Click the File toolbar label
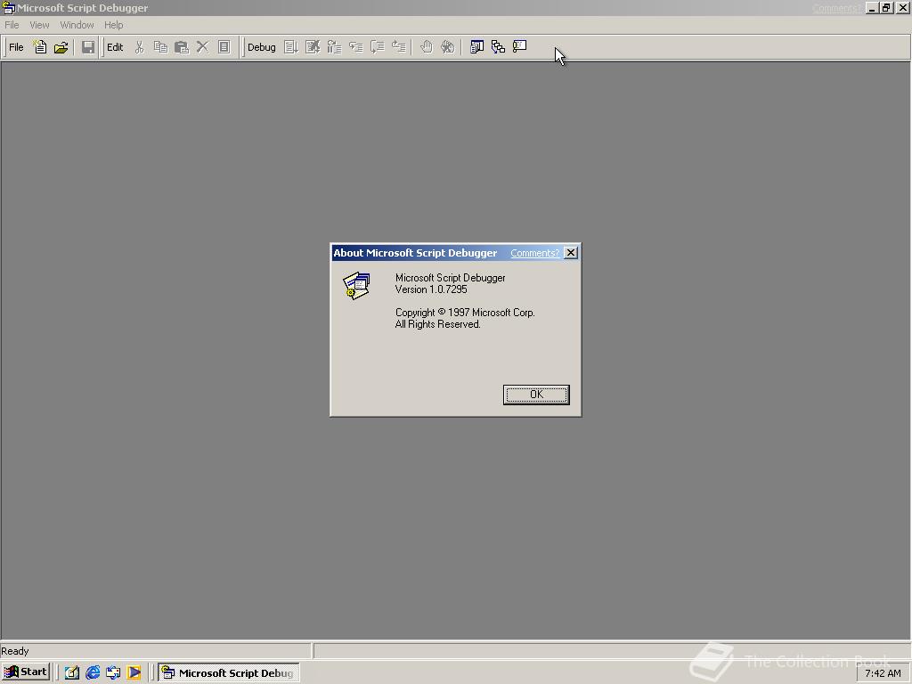The image size is (912, 684). [x=16, y=47]
